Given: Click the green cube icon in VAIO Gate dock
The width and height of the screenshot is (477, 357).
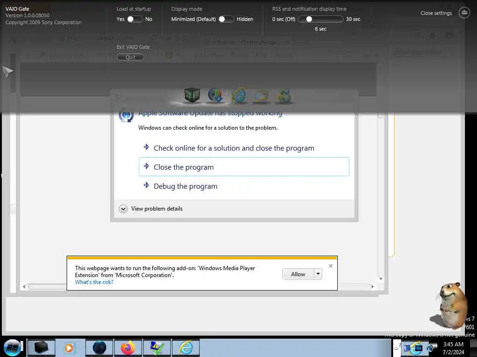Looking at the screenshot, I should [192, 95].
